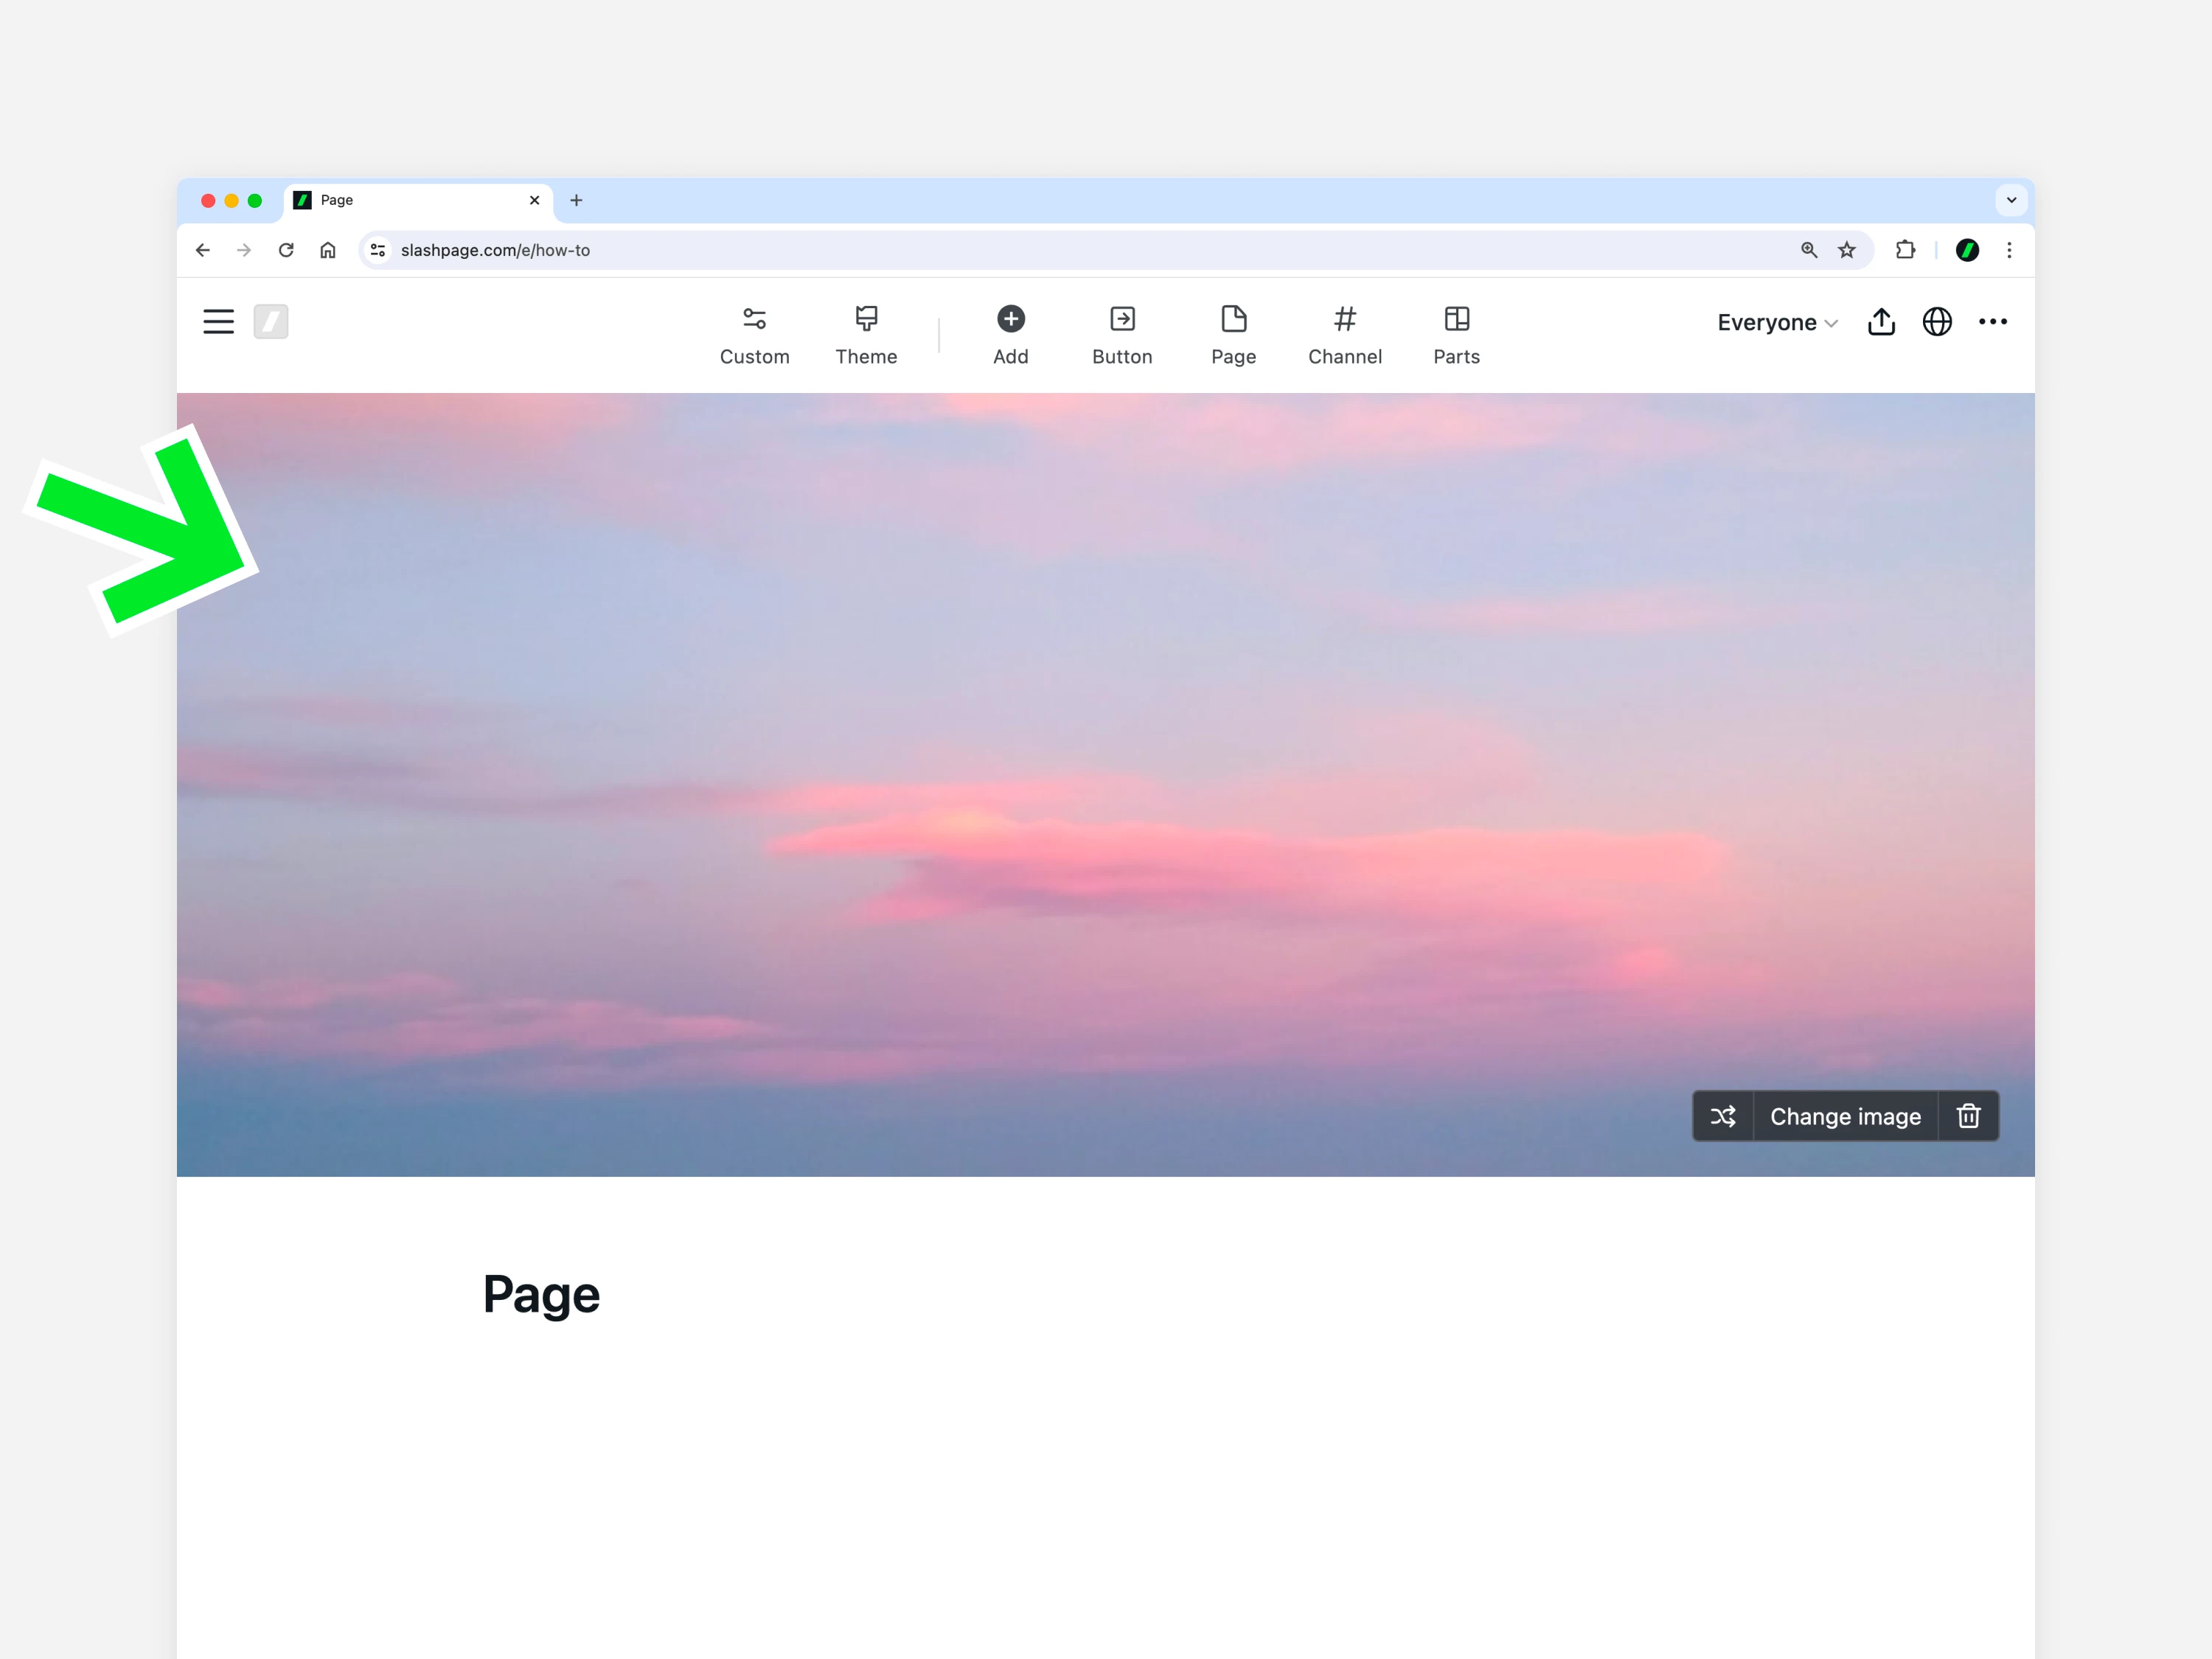The image size is (2212, 1659).
Task: Go forward in browser history
Action: (x=244, y=250)
